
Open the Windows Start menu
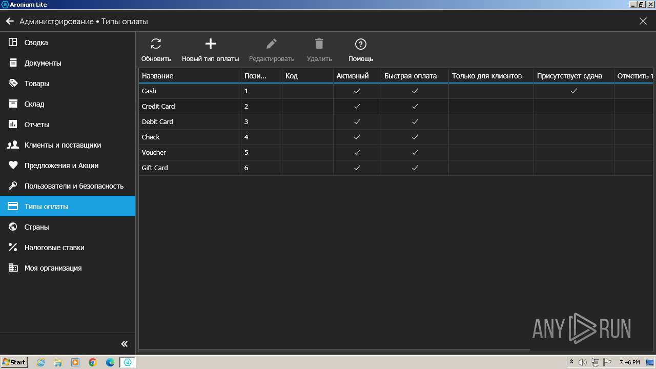pos(14,362)
